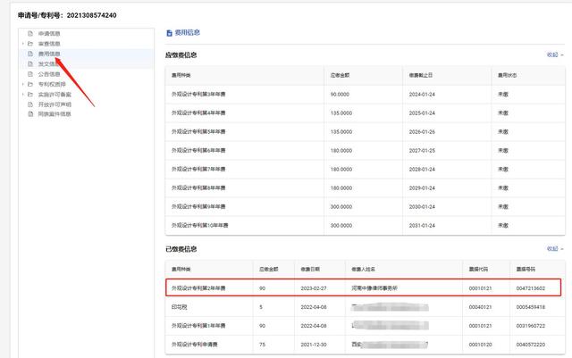Click the file icon beside 公告信息

[30, 74]
